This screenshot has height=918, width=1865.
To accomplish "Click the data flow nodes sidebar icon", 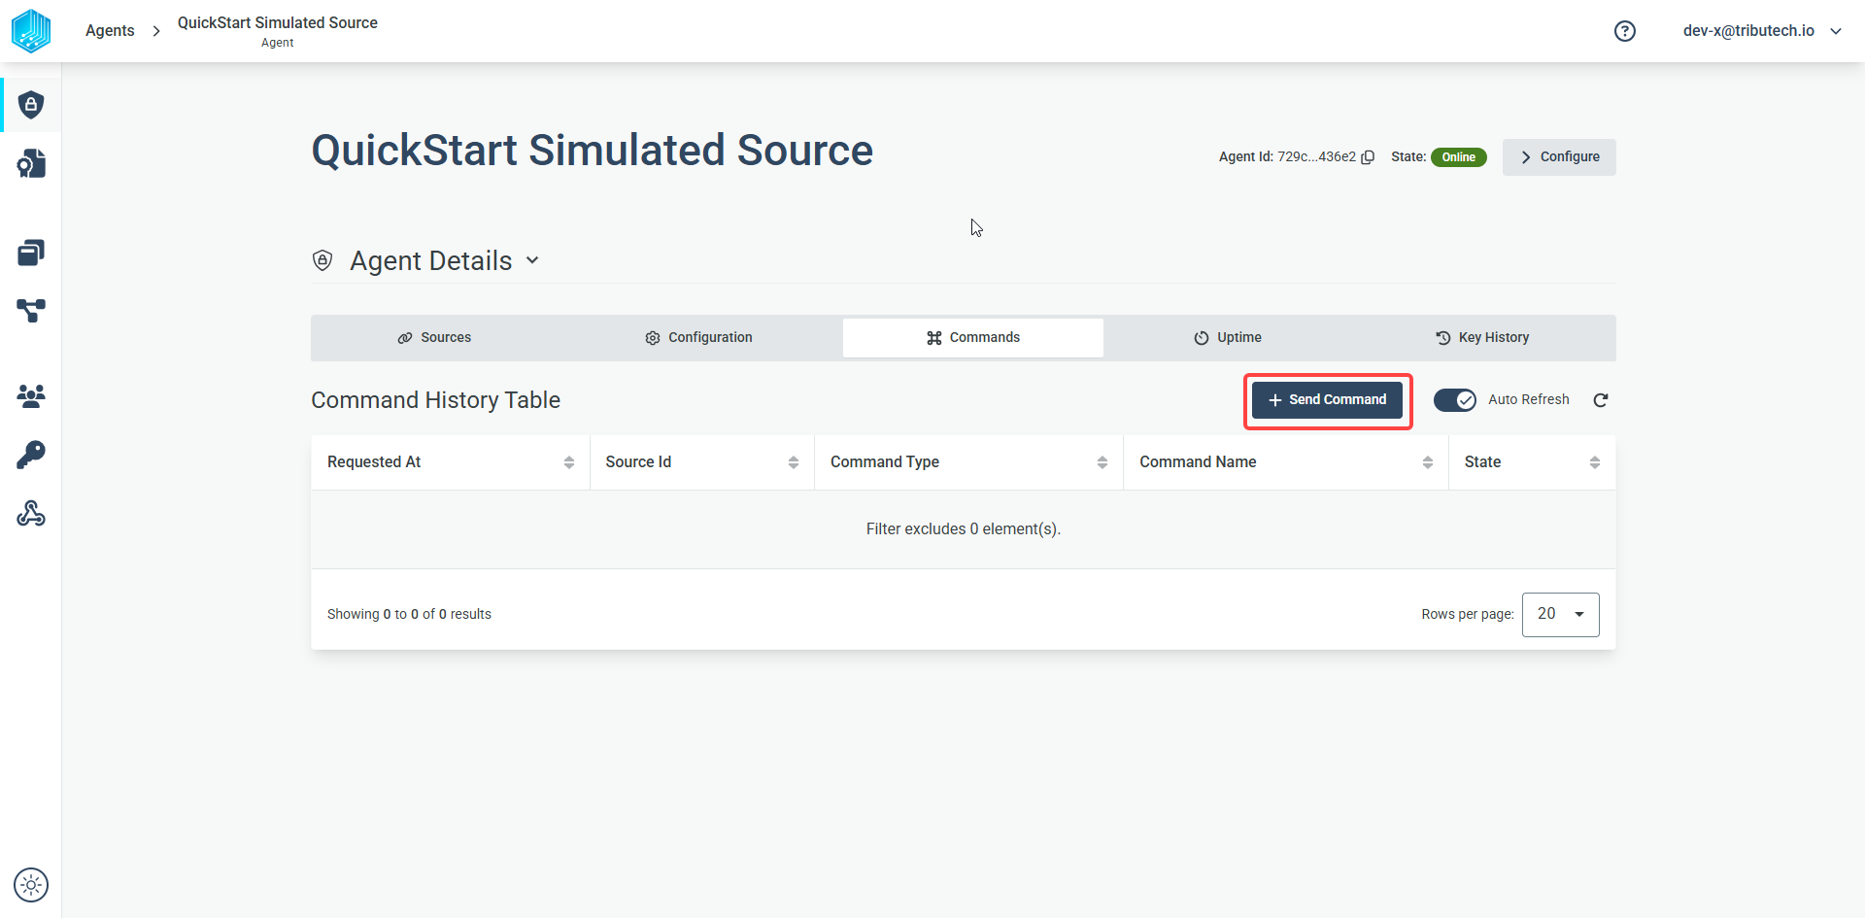I will tap(31, 311).
